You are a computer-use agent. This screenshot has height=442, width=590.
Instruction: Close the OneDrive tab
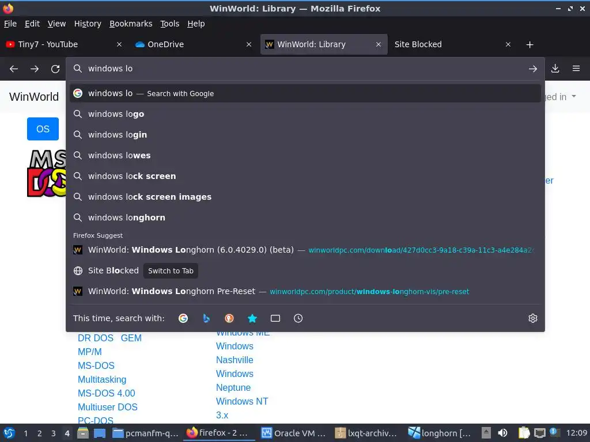point(249,44)
